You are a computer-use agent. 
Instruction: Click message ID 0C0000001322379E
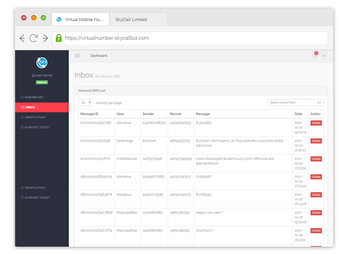(96, 141)
